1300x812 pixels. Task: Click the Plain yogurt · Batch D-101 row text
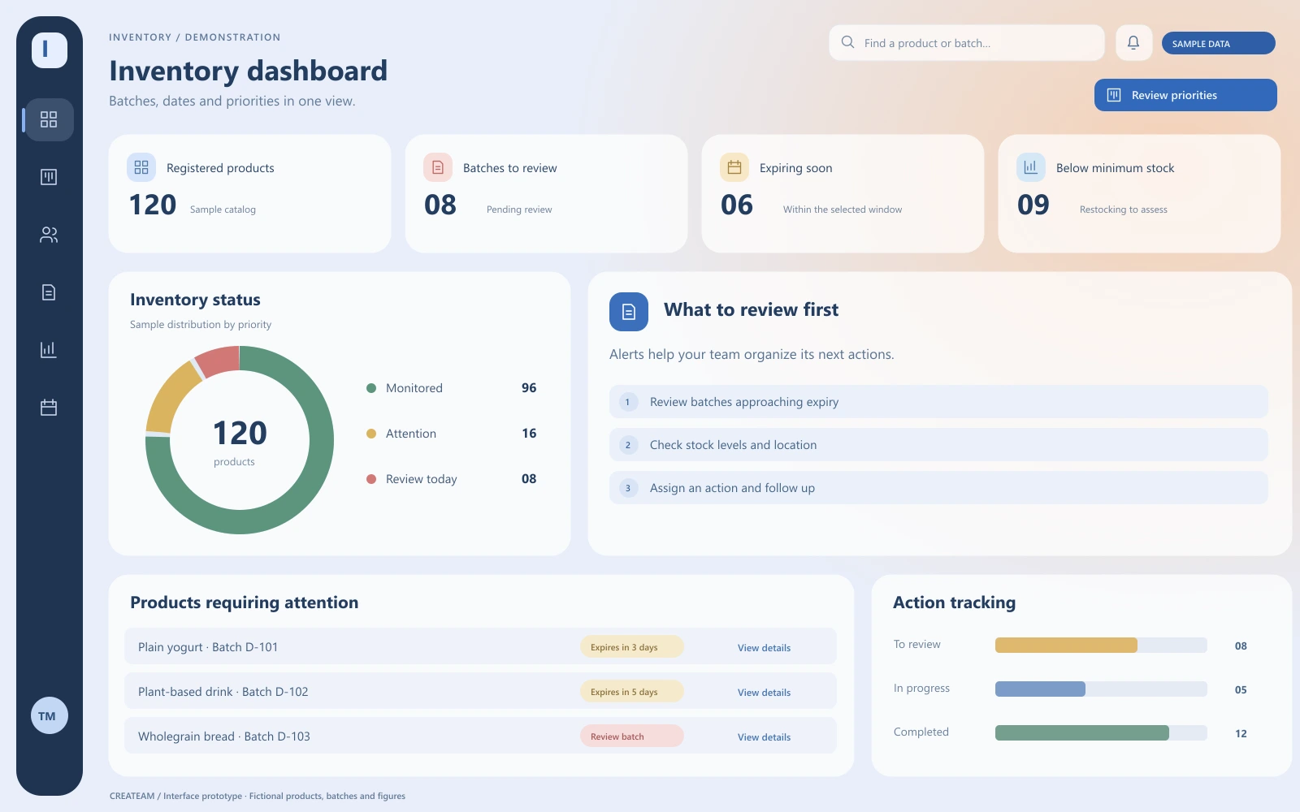(x=208, y=647)
